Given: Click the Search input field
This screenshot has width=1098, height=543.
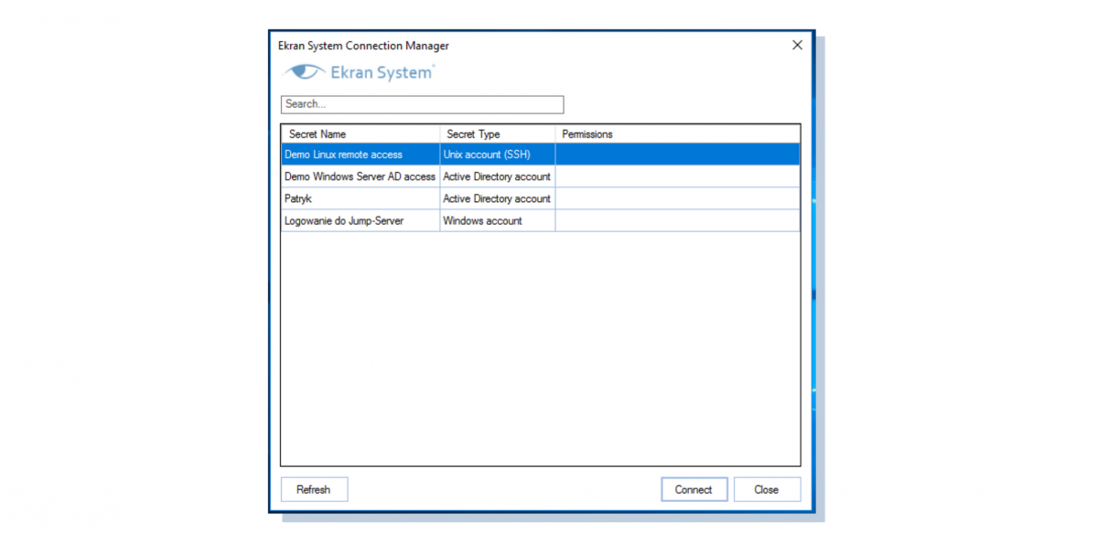Looking at the screenshot, I should tap(422, 104).
